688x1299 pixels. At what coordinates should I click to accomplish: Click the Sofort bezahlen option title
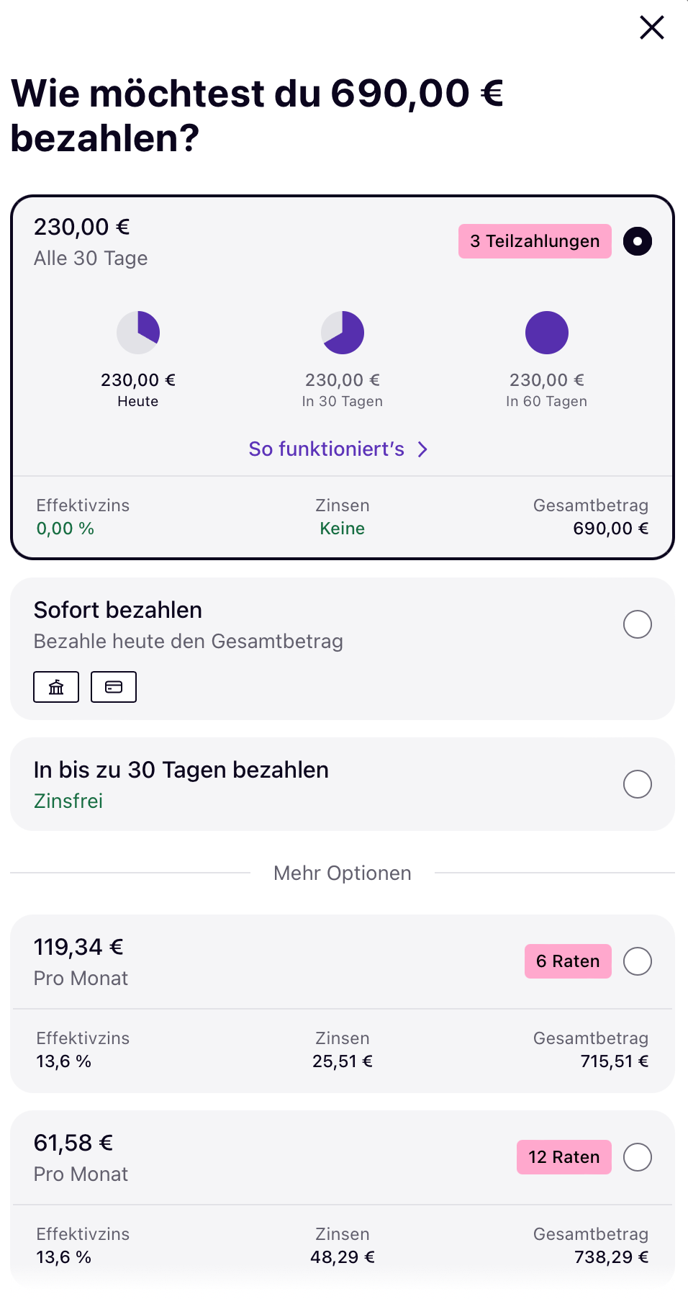118,610
